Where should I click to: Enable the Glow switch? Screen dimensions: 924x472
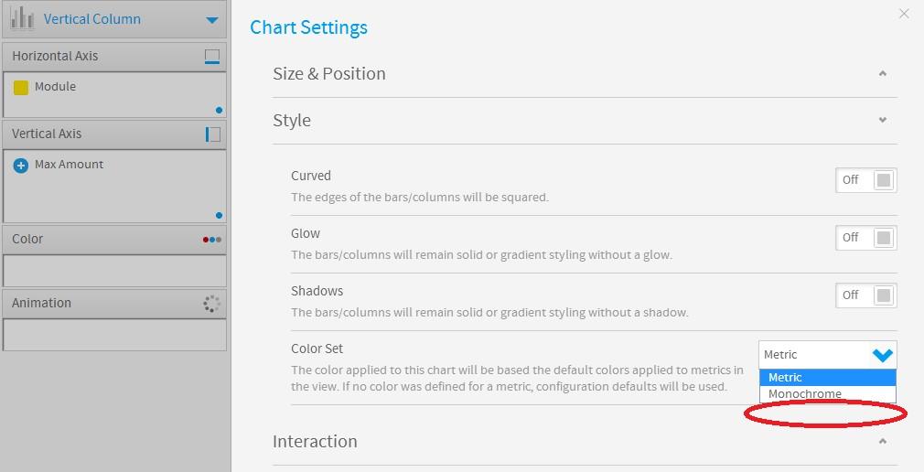866,238
